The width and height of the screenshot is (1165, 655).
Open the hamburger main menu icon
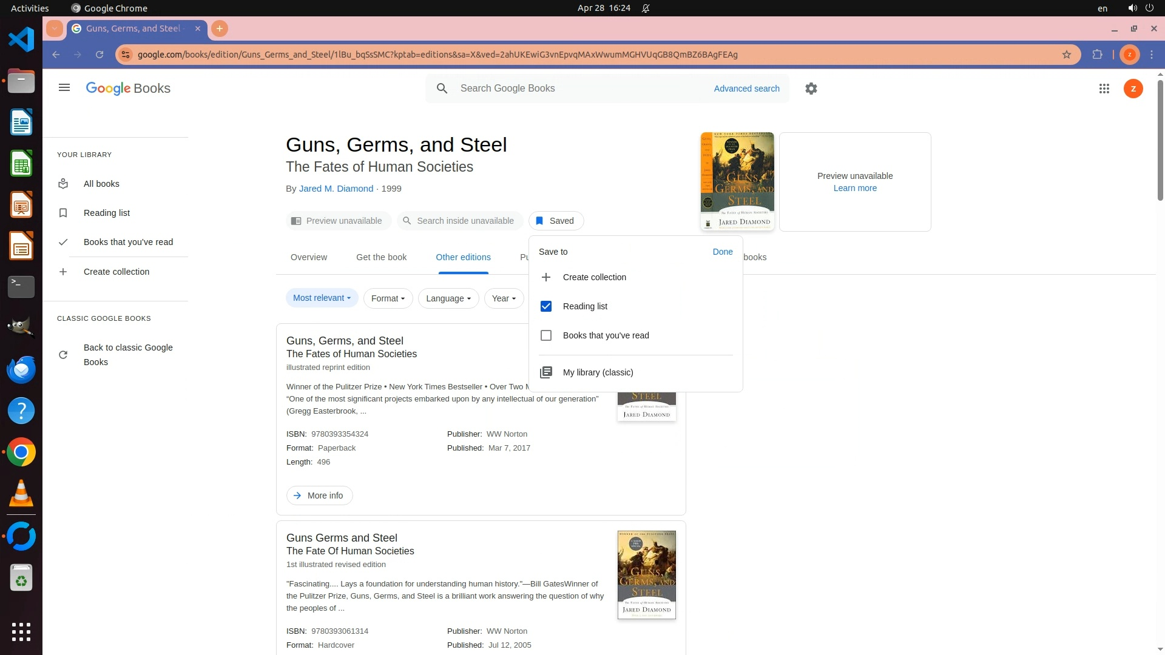click(x=64, y=88)
